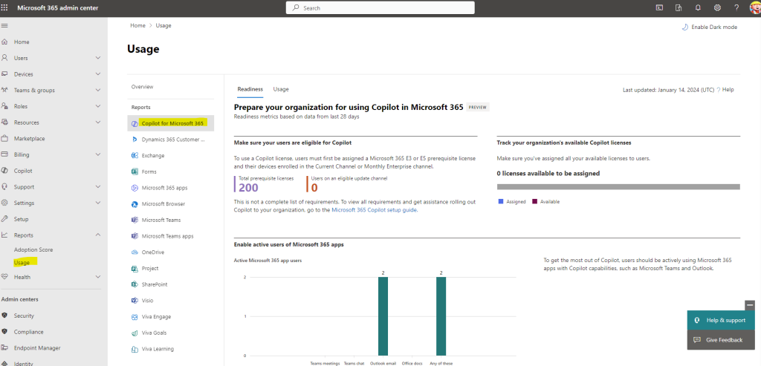Expand the Devices chevron

(x=98, y=74)
